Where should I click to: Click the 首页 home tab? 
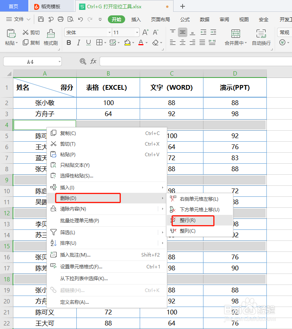(x=14, y=6)
